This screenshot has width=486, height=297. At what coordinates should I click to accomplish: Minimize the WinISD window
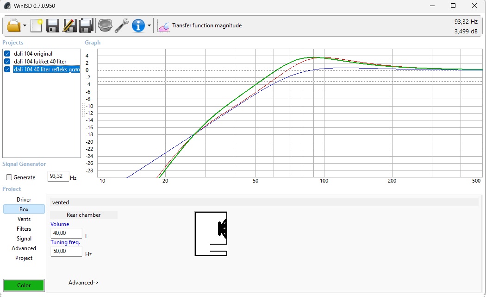[432, 6]
